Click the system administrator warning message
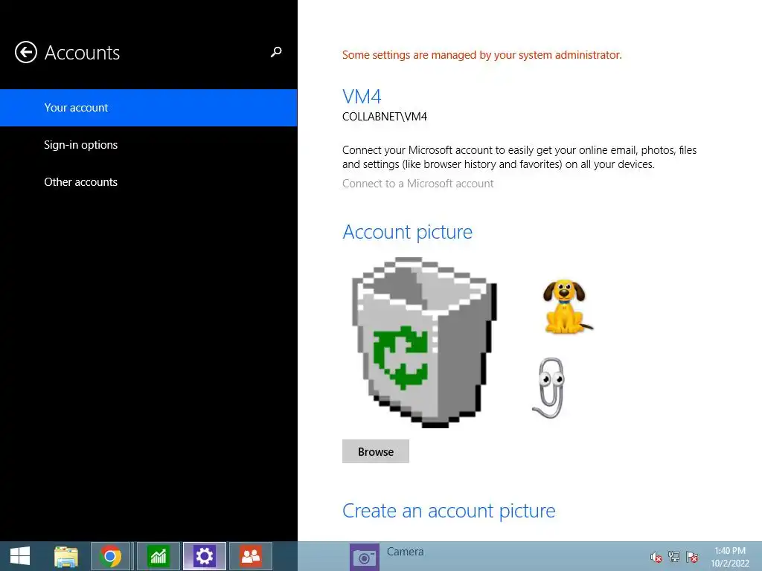 (481, 55)
